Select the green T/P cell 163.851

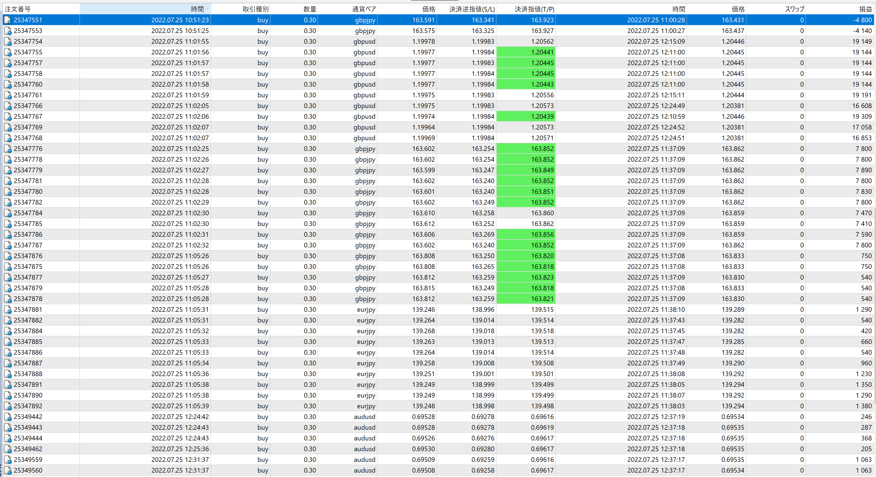[x=526, y=191]
